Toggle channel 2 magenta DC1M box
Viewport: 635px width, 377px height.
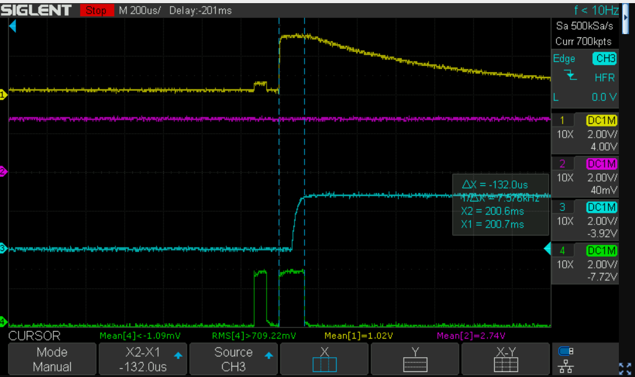tap(602, 164)
